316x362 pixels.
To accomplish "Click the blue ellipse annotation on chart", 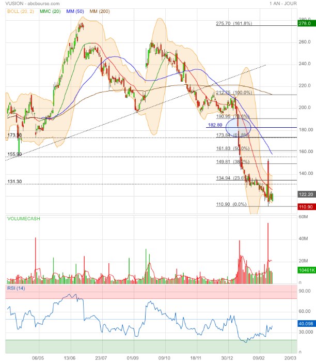I will [x=239, y=127].
